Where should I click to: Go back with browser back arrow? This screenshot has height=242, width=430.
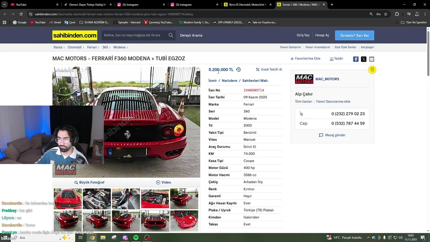tap(5, 14)
